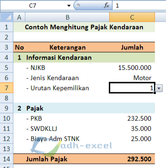166x168 pixels.
Task: Click the Select All corner triangle
Action: [6, 17]
